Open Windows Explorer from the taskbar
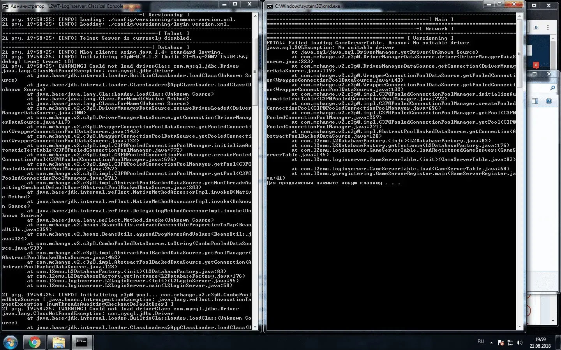 [x=58, y=342]
